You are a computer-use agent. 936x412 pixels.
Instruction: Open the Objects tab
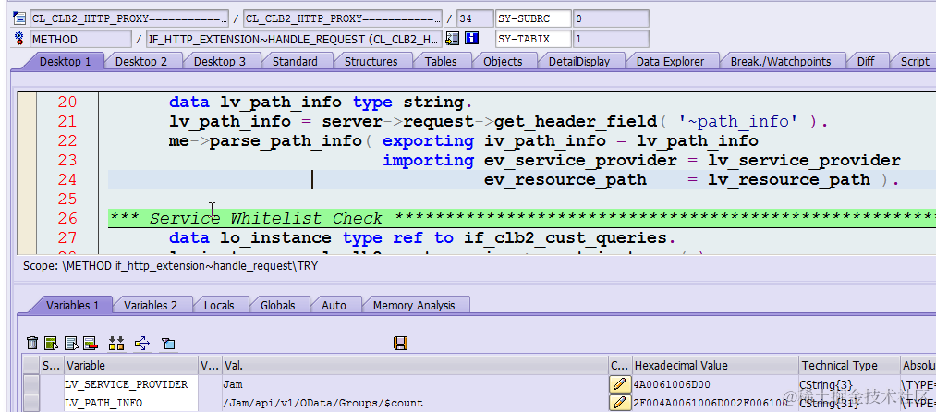(503, 62)
